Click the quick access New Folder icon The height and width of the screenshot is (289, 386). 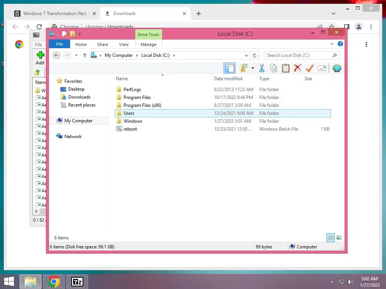[x=72, y=34]
